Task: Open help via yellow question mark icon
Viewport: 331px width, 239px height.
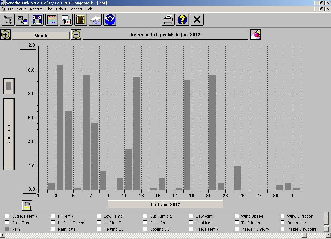Action: 183,20
